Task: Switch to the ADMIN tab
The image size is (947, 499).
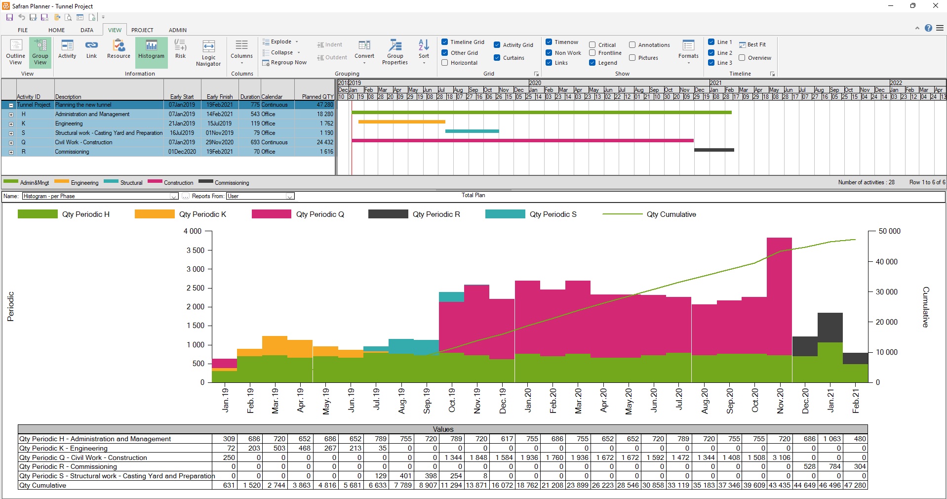Action: coord(178,30)
